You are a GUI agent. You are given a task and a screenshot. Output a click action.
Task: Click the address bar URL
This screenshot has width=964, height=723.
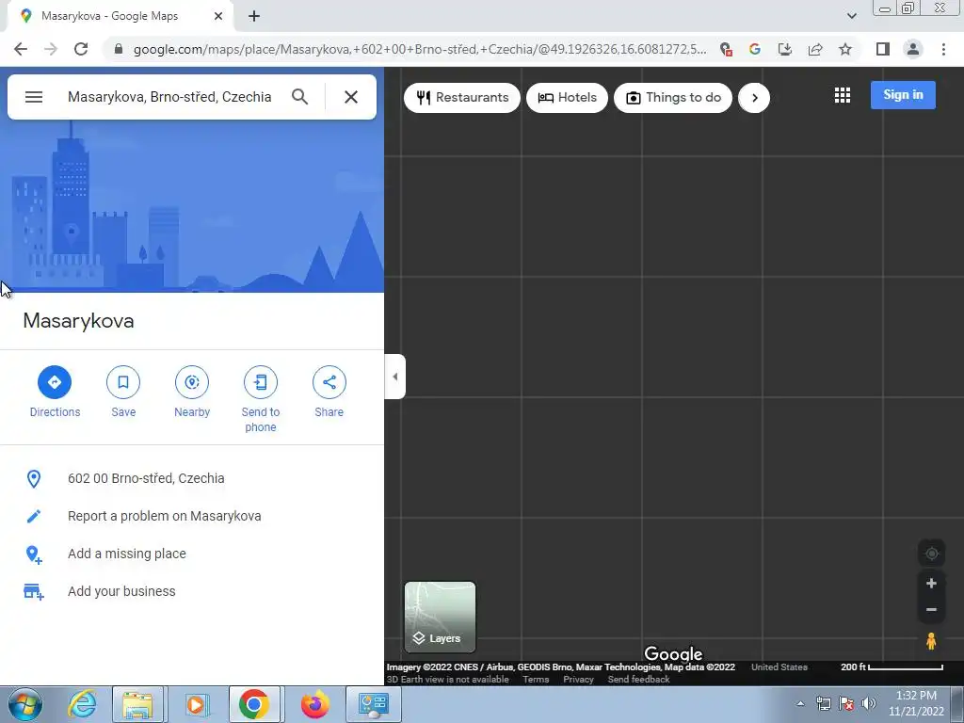tap(420, 49)
